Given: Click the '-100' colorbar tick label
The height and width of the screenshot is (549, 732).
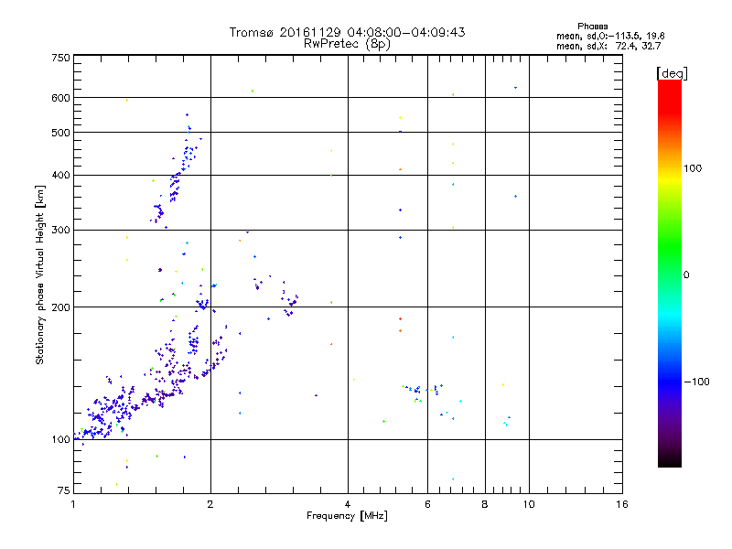Looking at the screenshot, I should point(696,382).
